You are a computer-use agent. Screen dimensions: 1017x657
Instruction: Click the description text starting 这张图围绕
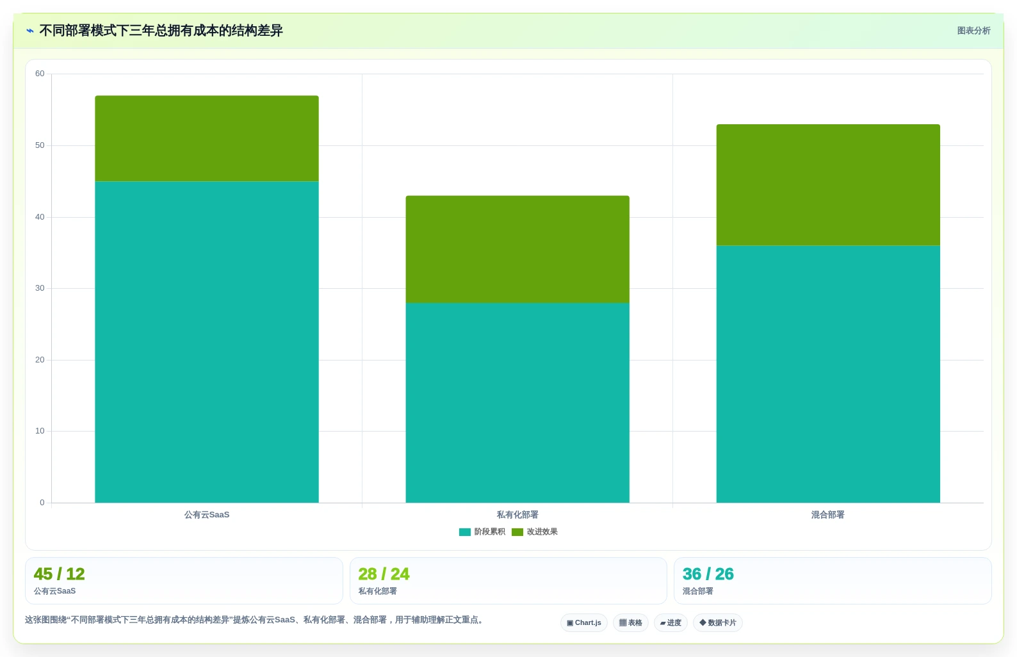click(x=256, y=620)
